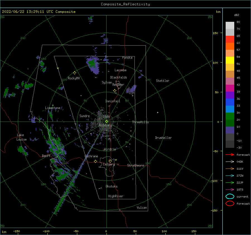251x235 pixels.
Task: Click the Cochrane town label
Action: point(91,156)
